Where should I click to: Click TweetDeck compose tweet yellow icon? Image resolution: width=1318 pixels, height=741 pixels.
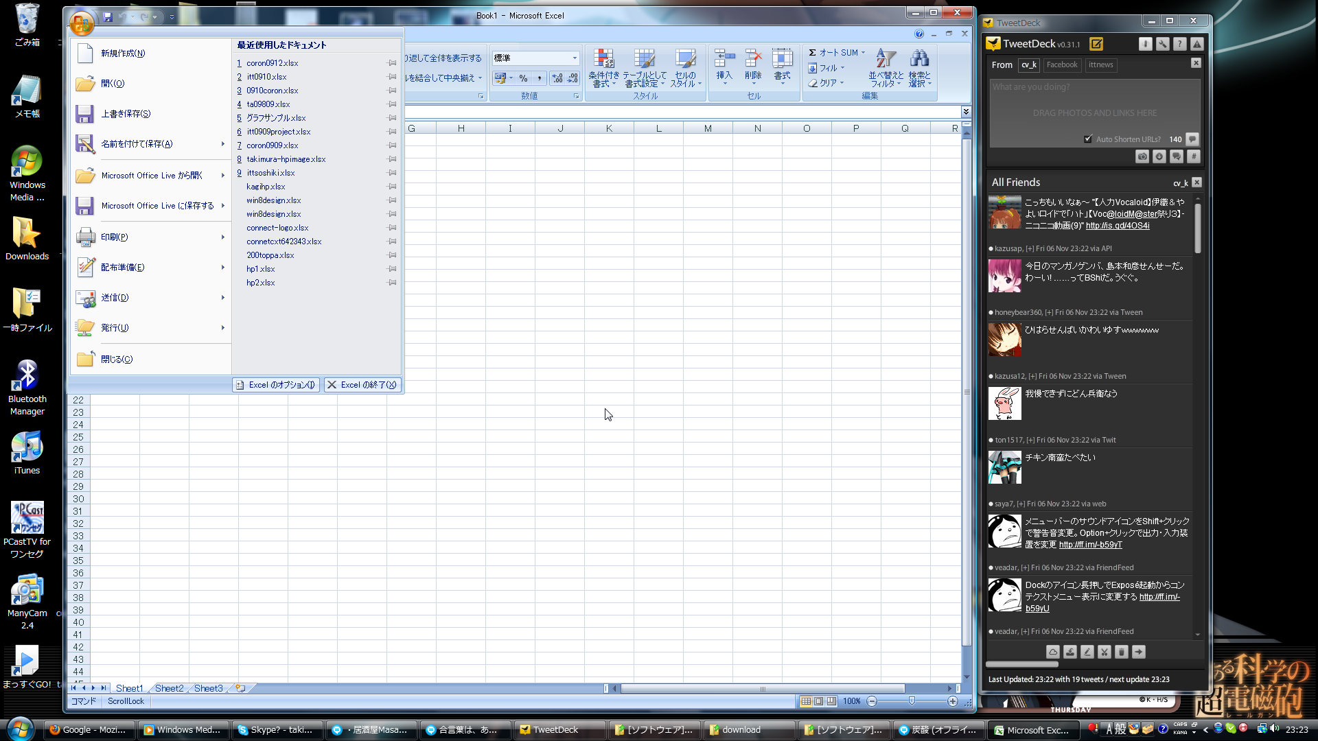[1096, 44]
